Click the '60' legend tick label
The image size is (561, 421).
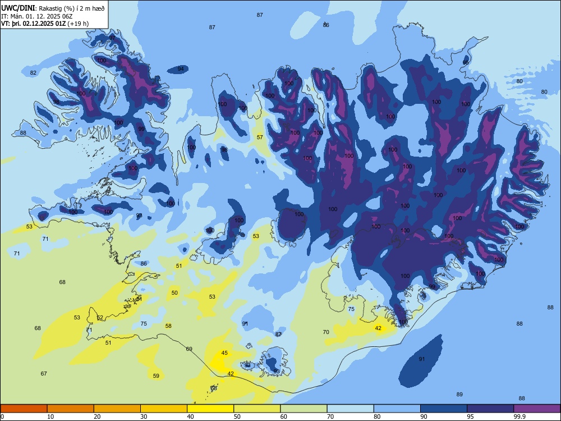click(284, 417)
